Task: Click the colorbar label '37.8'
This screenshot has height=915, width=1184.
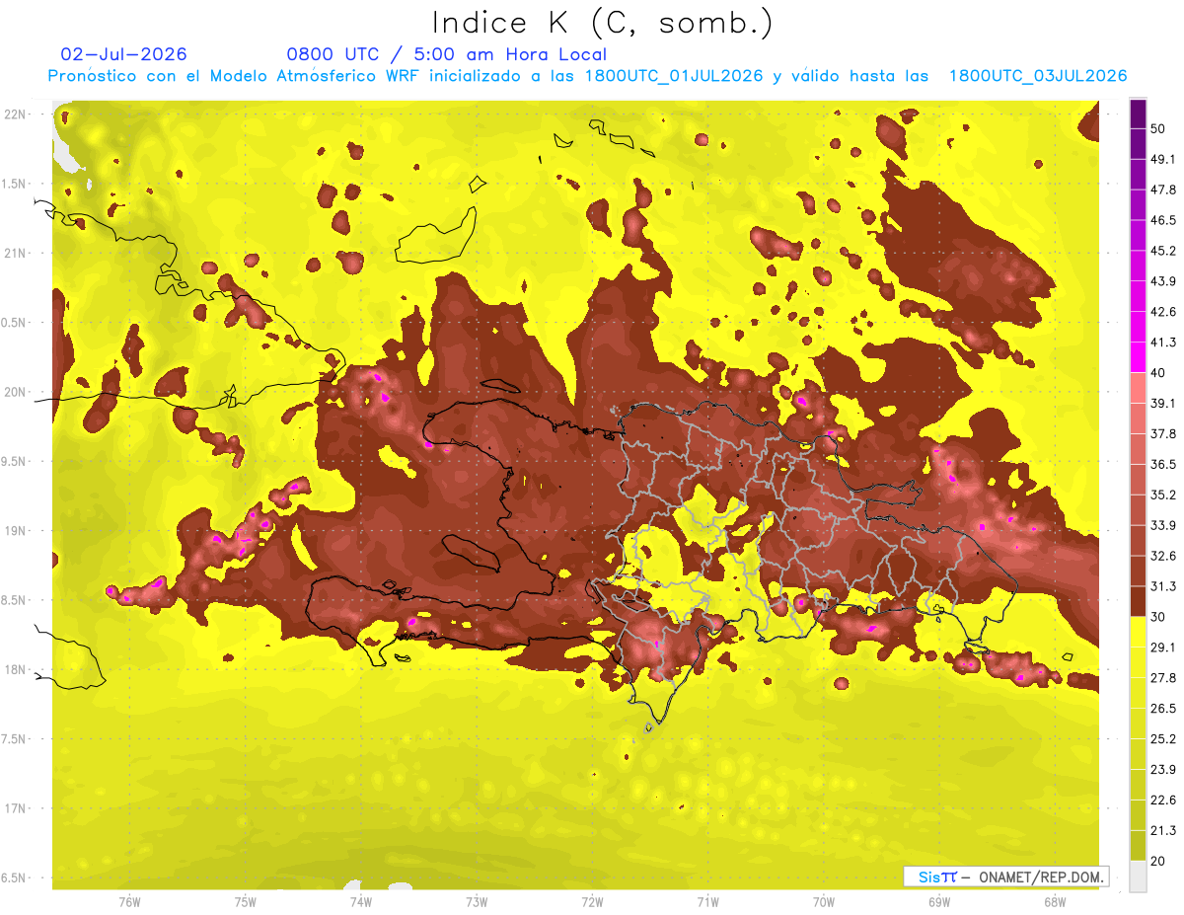Action: tap(1162, 433)
